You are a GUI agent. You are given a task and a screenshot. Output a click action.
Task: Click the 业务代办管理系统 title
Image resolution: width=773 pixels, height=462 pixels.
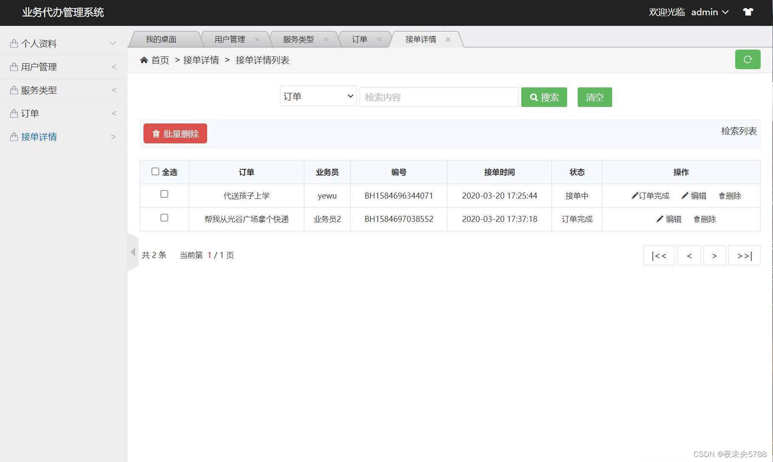(x=63, y=12)
